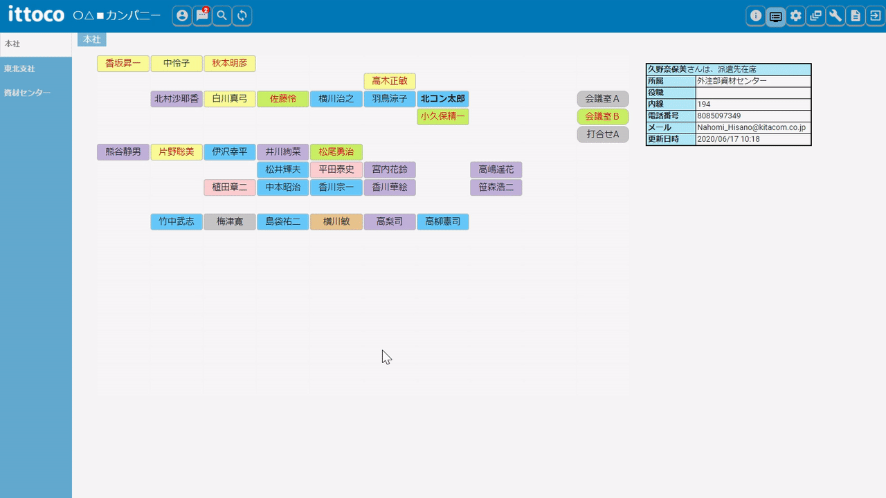Select the orange 横川敏 seat
This screenshot has height=498, width=886.
pos(336,222)
